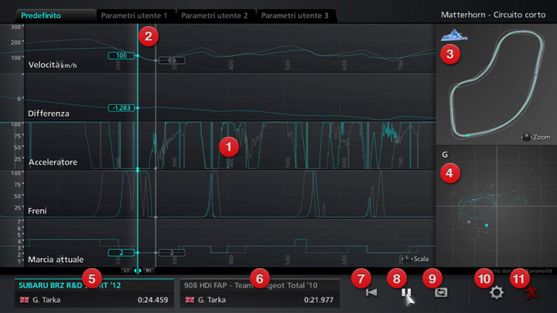Pause the replay playback
The width and height of the screenshot is (557, 313).
pos(405,293)
